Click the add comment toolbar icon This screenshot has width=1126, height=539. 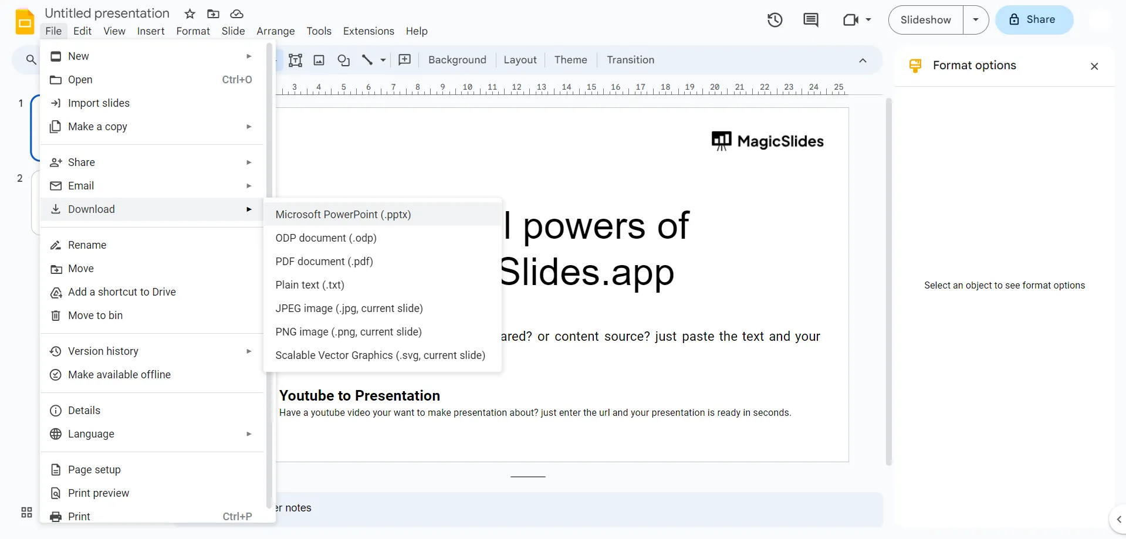click(404, 60)
